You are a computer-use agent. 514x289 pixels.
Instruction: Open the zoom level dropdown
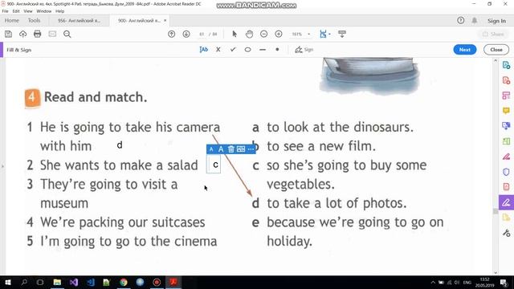(308, 34)
